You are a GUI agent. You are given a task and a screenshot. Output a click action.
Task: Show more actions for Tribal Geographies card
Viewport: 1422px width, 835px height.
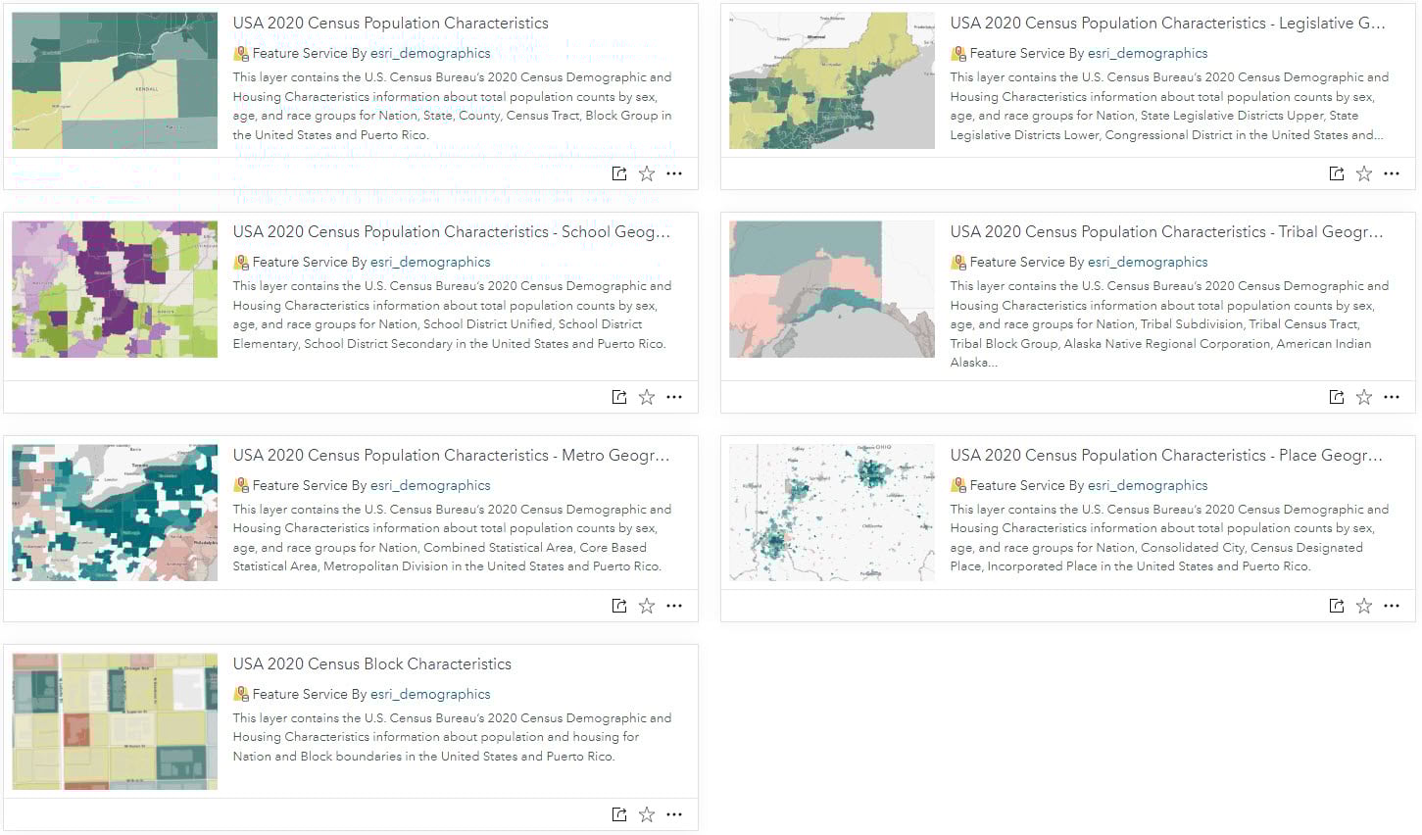pos(1392,397)
